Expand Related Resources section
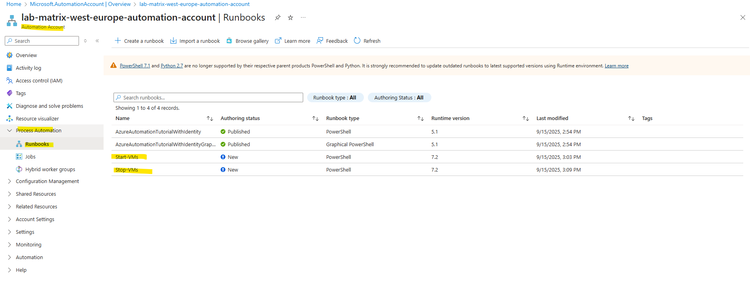Image resolution: width=750 pixels, height=292 pixels. coord(10,206)
